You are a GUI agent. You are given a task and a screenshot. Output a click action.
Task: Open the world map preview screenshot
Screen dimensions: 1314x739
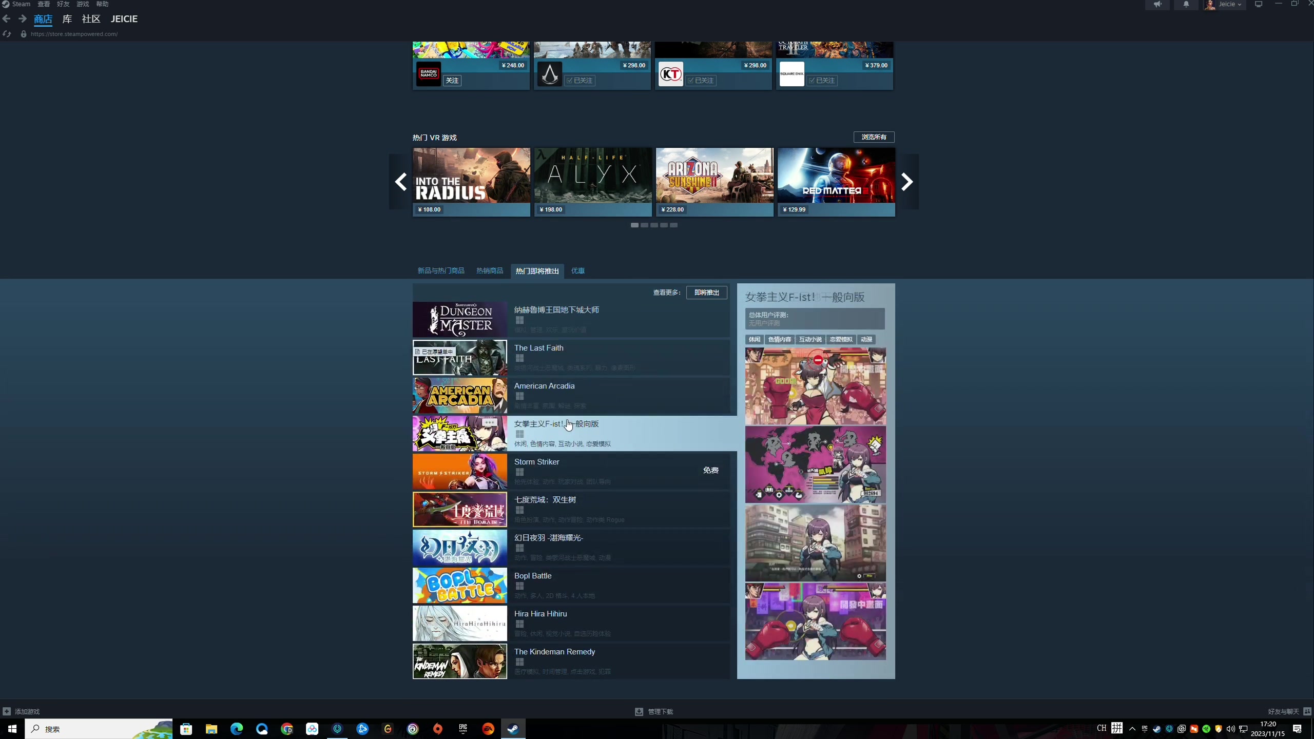coord(815,464)
